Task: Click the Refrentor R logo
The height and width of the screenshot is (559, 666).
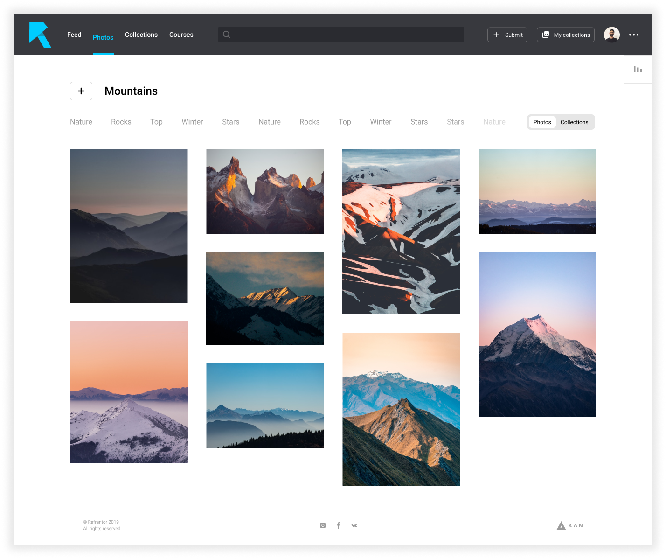Action: click(40, 35)
